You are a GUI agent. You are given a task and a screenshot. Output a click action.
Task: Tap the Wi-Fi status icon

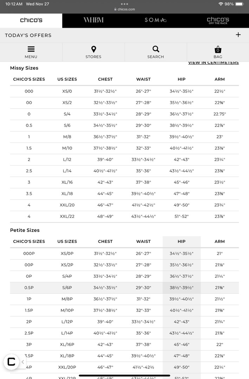pyautogui.click(x=221, y=4)
